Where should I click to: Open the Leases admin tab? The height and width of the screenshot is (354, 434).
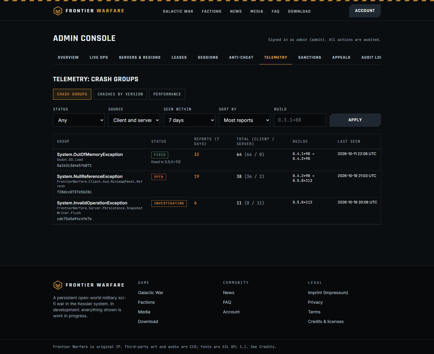(x=179, y=57)
